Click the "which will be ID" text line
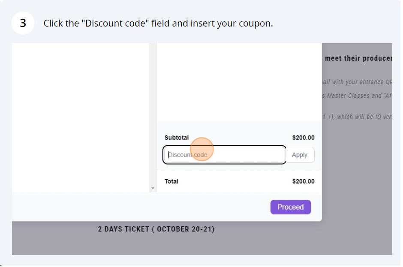The width and height of the screenshot is (403, 267). click(357, 117)
